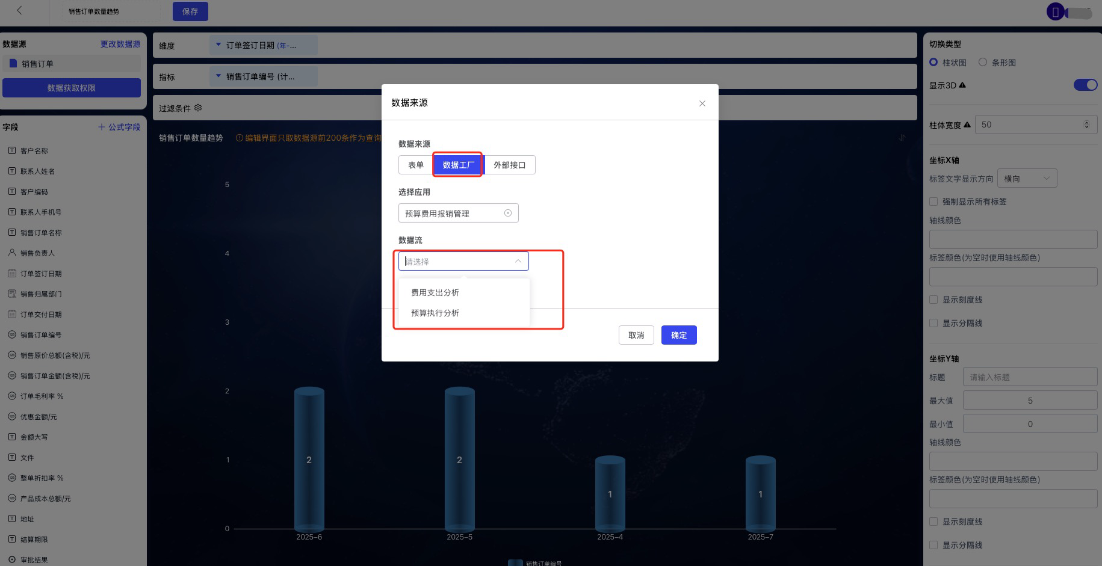
Task: Click the user avatar icon
Action: pyautogui.click(x=1055, y=11)
